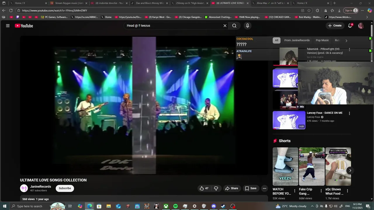374x210 pixels.
Task: Close the ULTIMATE LOVE SONGS tab
Action: (x=247, y=3)
